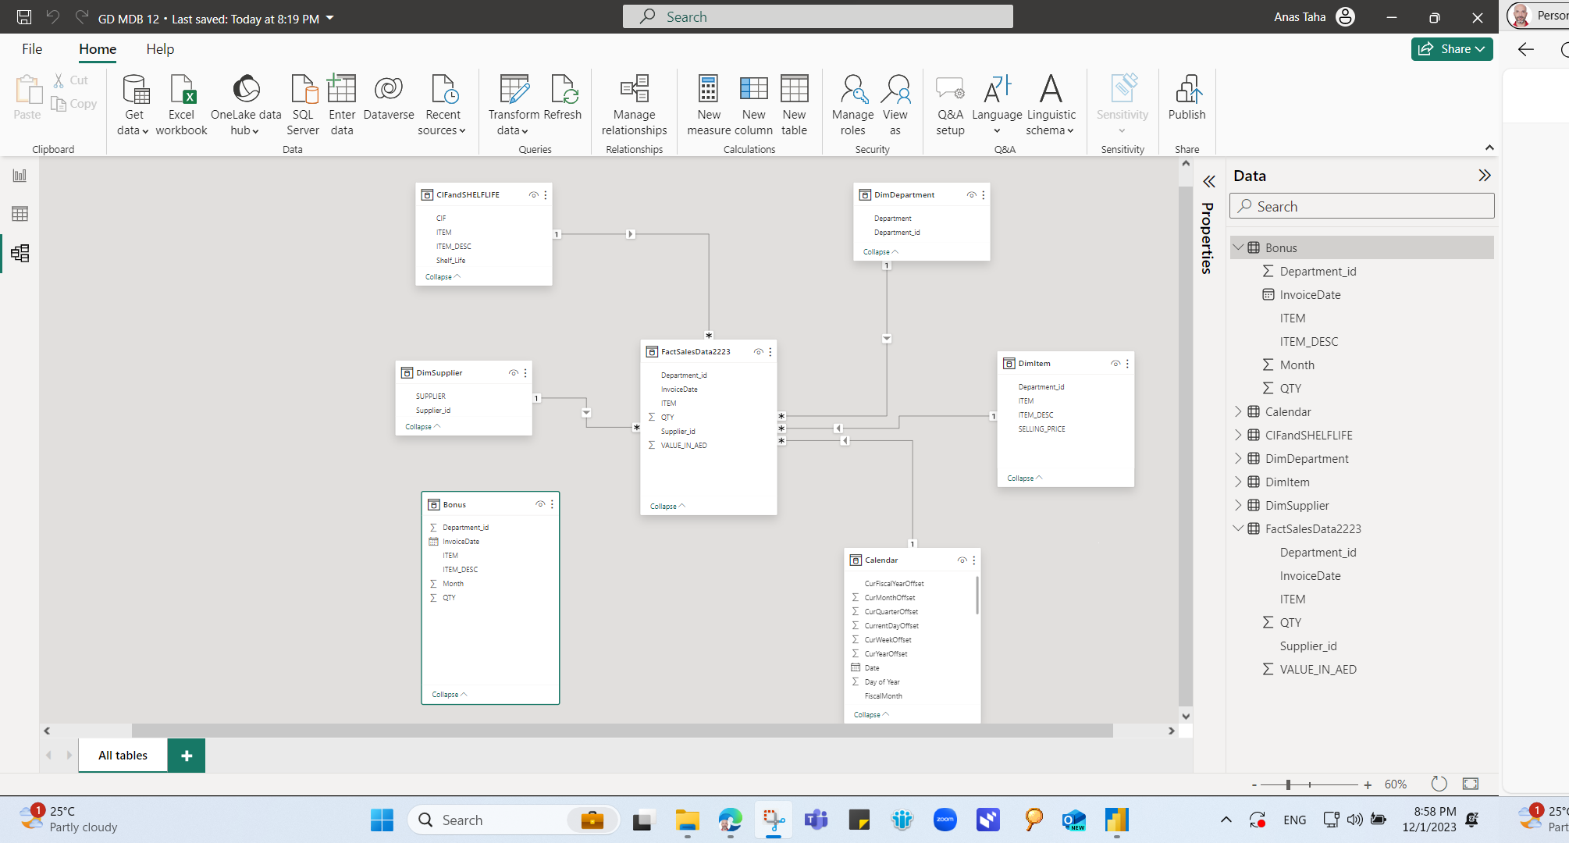
Task: Open Recent sources dropdown
Action: point(443,105)
